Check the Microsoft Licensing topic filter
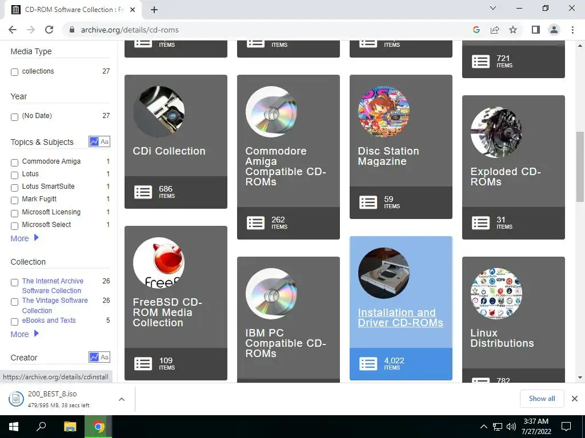Image resolution: width=585 pixels, height=438 pixels. point(14,213)
